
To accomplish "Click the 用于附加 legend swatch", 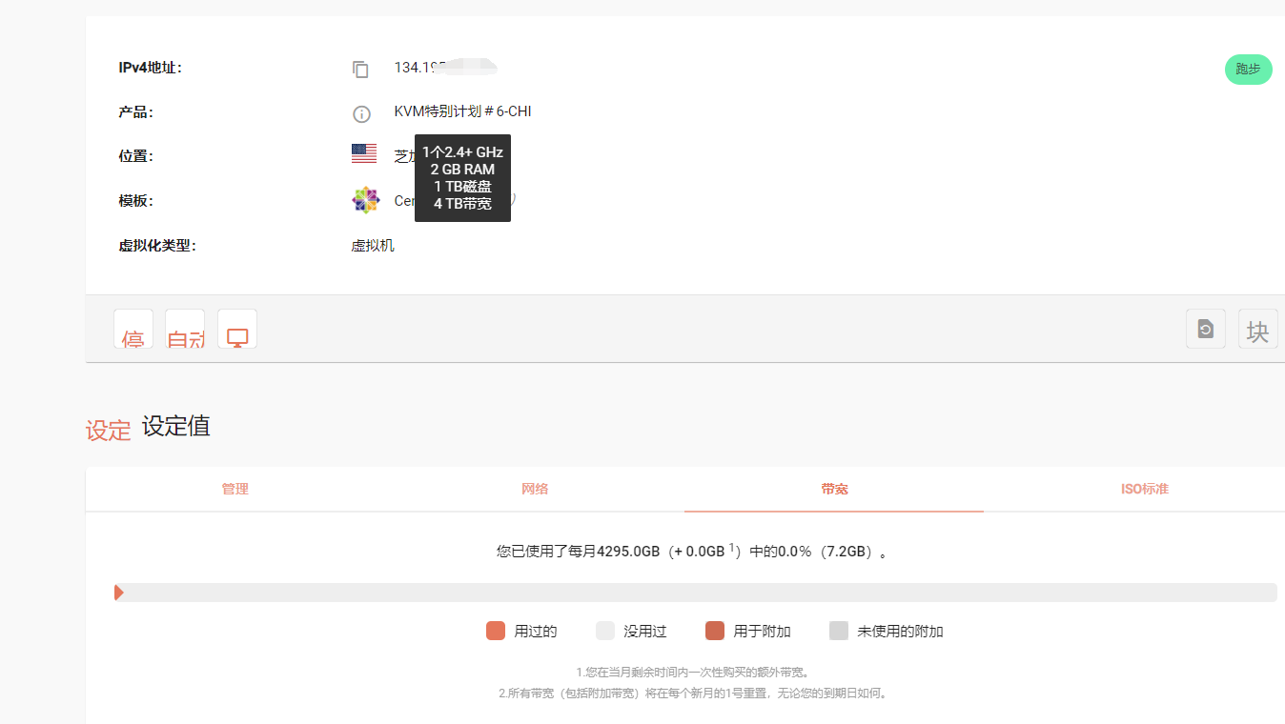I will tap(714, 631).
